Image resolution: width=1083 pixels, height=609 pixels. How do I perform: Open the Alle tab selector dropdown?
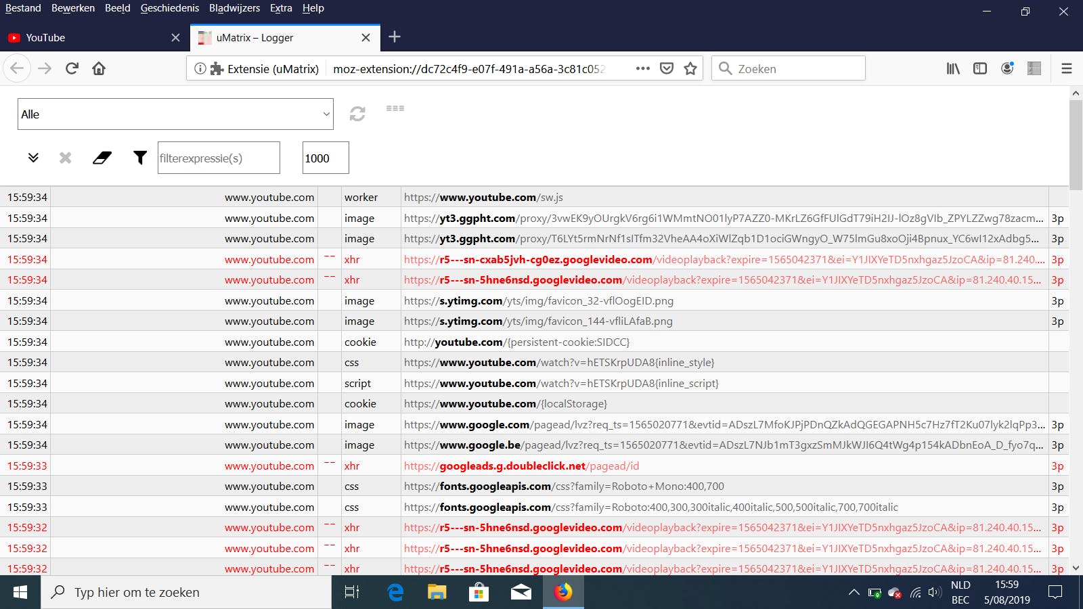click(x=175, y=114)
